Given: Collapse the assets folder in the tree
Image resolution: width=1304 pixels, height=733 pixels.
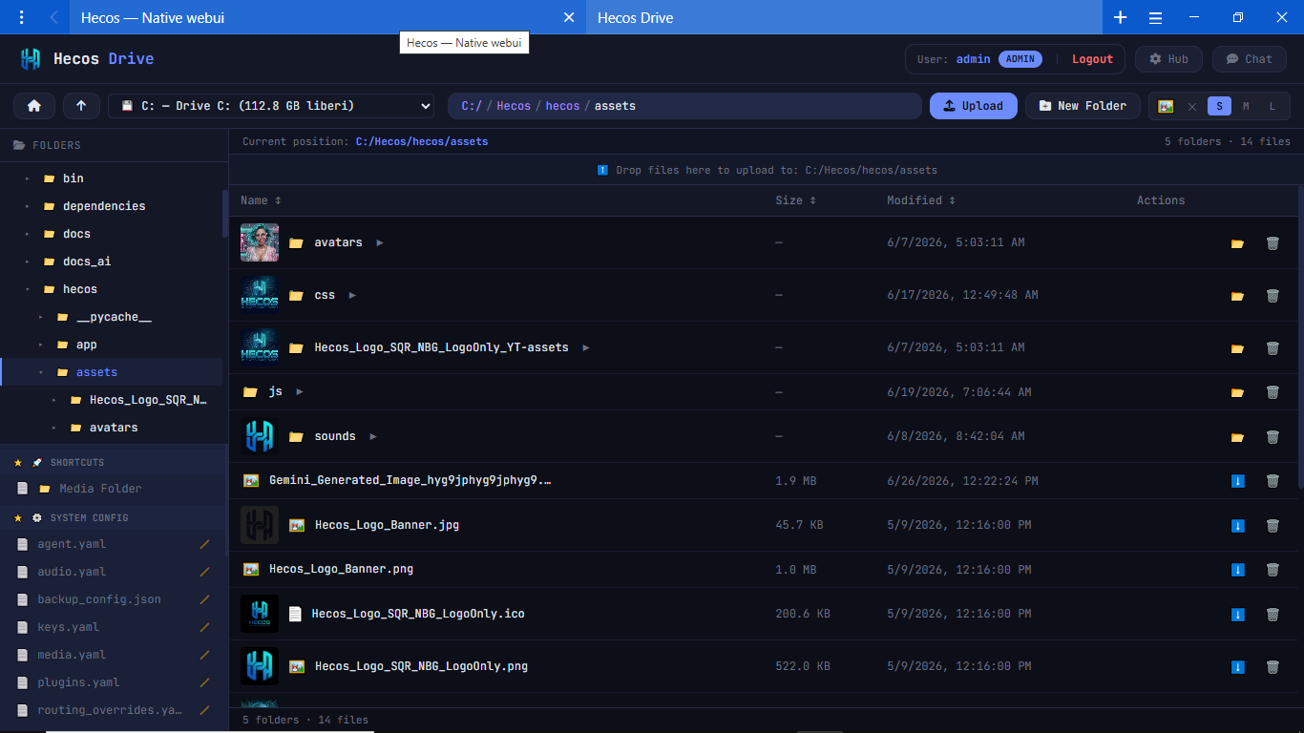Looking at the screenshot, I should coord(41,372).
